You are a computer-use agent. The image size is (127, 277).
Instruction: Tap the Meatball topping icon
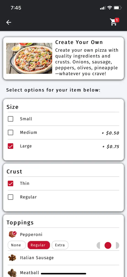tap(12, 273)
